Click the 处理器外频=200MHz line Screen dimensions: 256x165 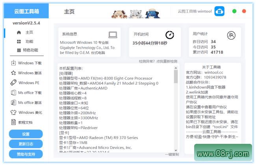[x=77, y=113]
